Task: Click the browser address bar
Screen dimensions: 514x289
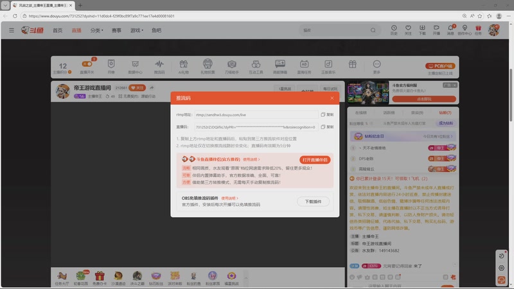Action: (x=241, y=15)
